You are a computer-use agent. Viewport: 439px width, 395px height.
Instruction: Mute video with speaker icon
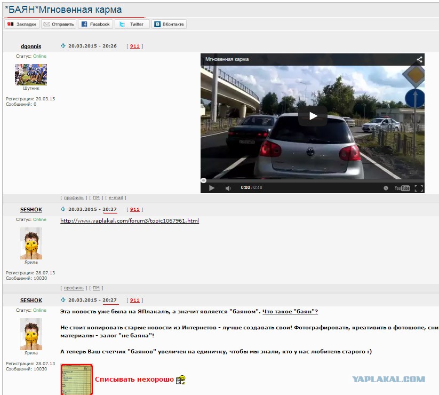(x=228, y=188)
